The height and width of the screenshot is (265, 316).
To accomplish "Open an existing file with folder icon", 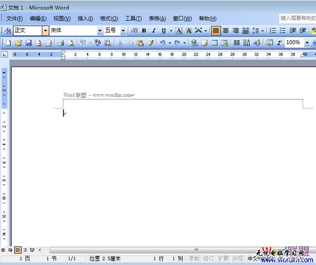I will [18, 43].
